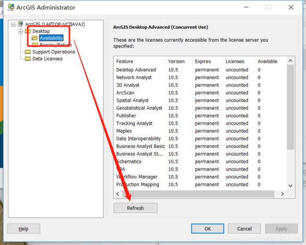Click the license list scroll up arrow
306x245 pixels.
(290, 61)
